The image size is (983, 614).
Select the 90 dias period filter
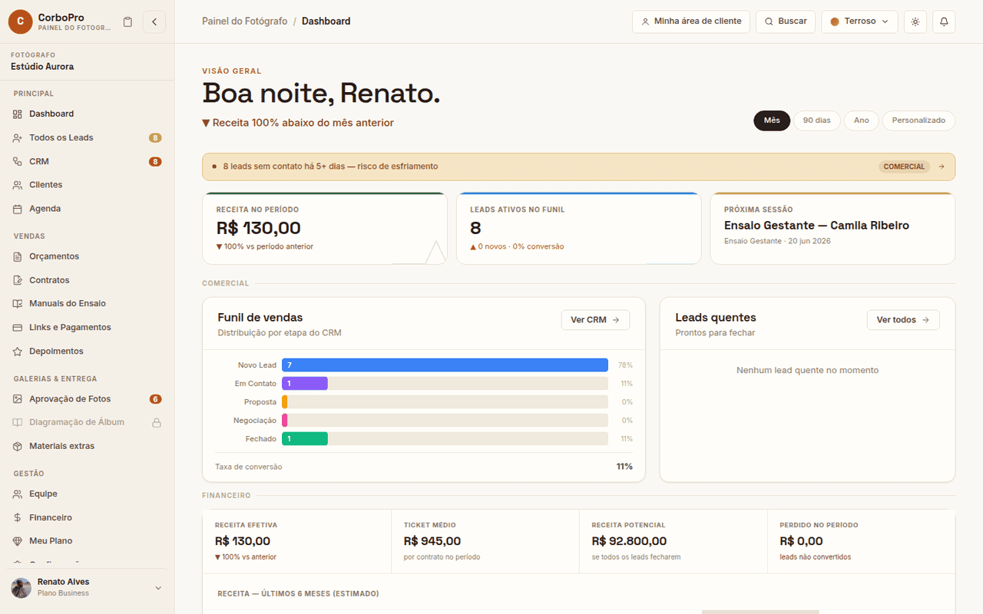pos(817,120)
